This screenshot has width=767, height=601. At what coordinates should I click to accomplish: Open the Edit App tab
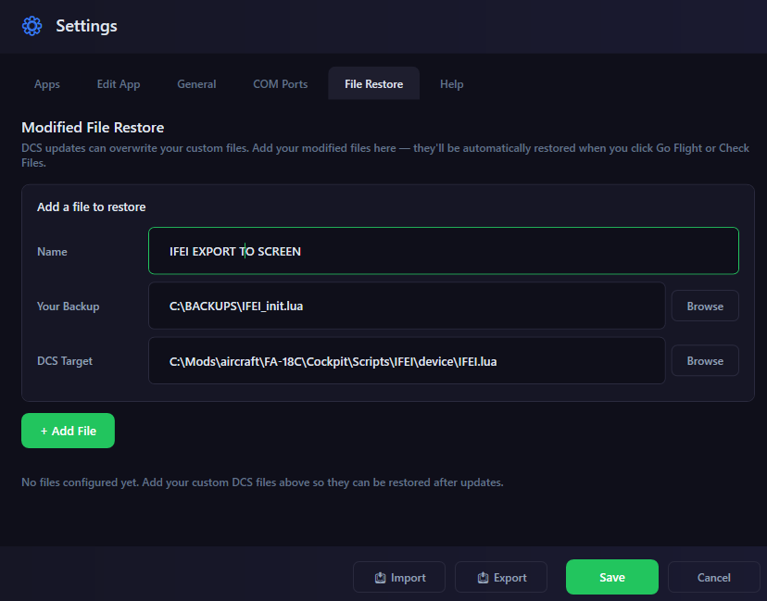118,83
